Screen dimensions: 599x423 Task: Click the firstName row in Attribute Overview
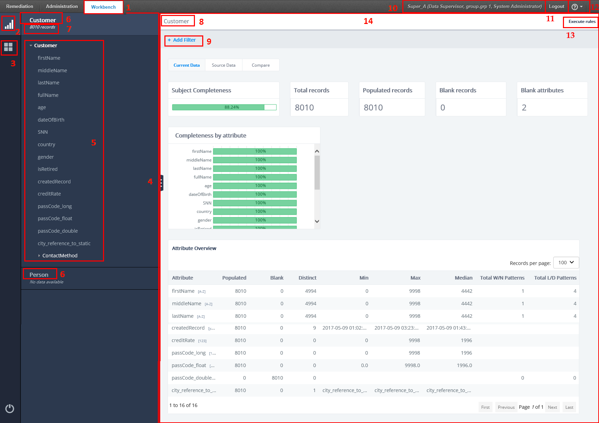[x=374, y=291]
